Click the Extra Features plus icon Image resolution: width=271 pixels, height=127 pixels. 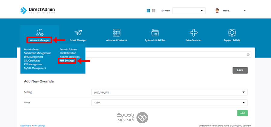click(x=193, y=33)
